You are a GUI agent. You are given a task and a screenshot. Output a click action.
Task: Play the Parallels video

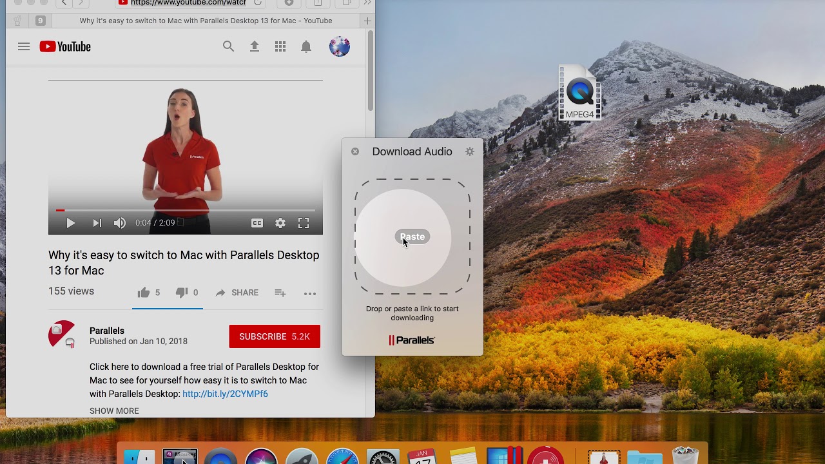pos(71,223)
